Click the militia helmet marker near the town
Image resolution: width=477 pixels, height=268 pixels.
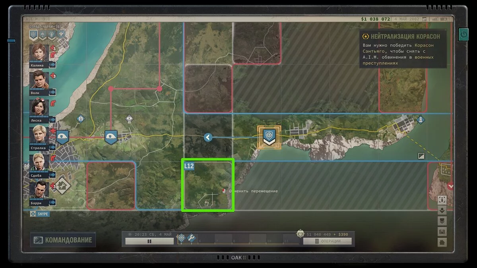(110, 137)
